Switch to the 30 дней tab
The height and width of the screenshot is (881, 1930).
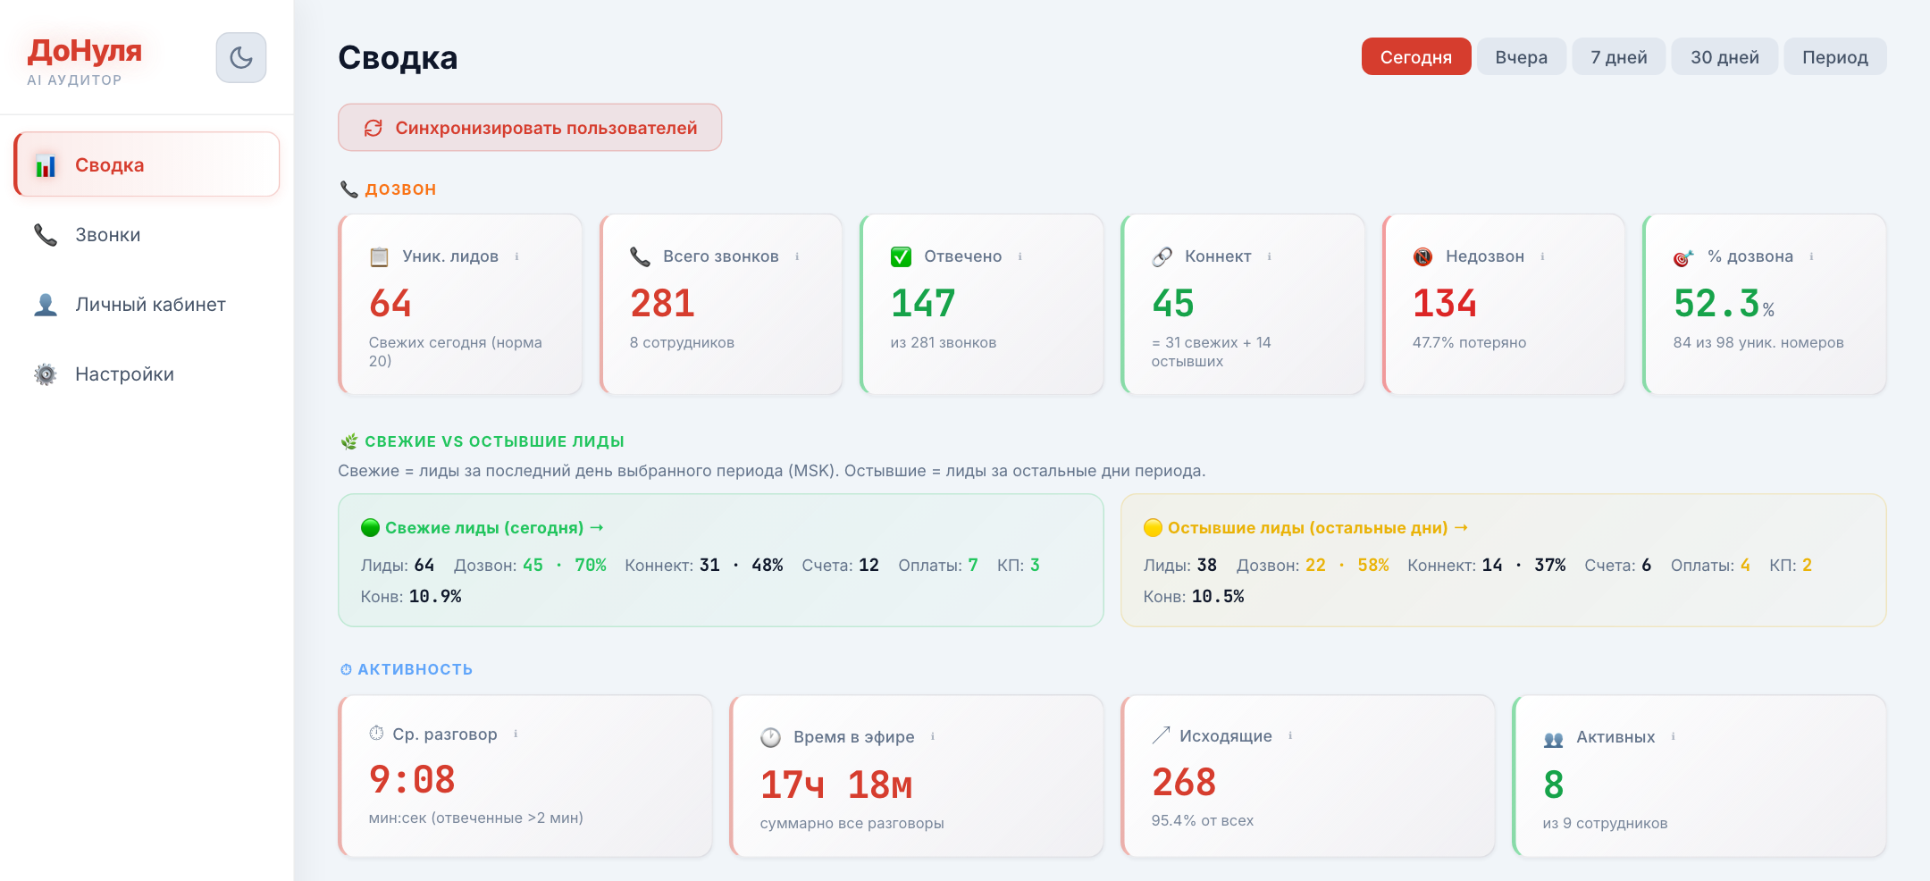pos(1724,56)
